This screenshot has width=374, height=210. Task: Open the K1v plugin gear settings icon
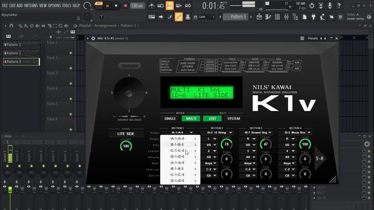(93, 38)
